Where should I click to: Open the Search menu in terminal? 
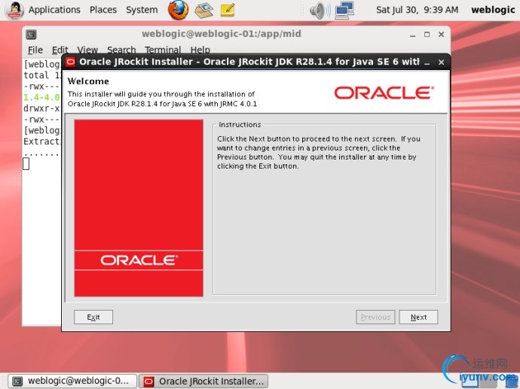pos(121,50)
